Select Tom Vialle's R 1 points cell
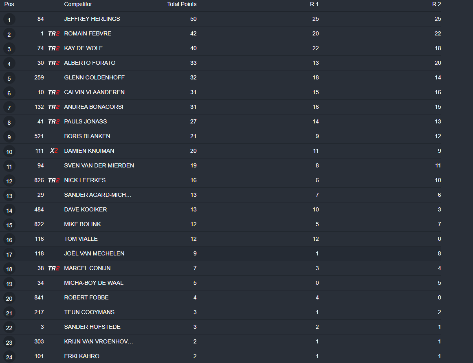473x363 pixels. coord(315,239)
